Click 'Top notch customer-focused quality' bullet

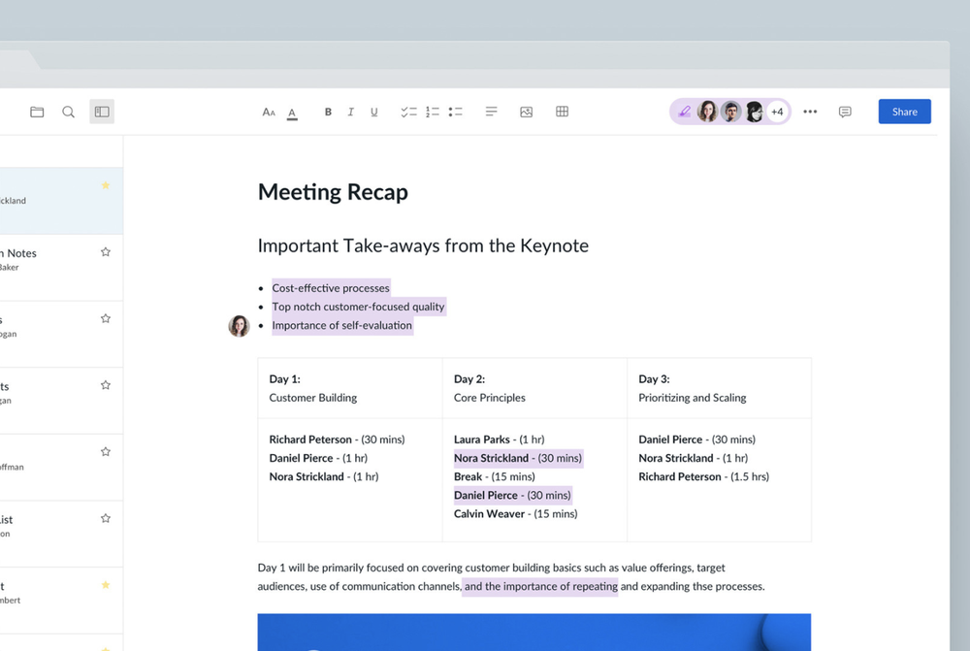pos(358,307)
